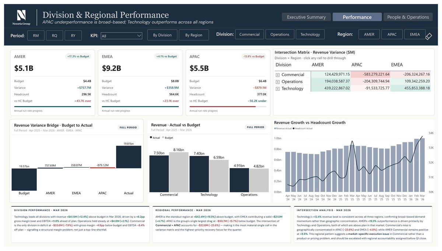Drill into Operations APAC cell -204,309,744.94
Image resolution: width=442 pixels, height=251 pixels.
tap(370, 81)
